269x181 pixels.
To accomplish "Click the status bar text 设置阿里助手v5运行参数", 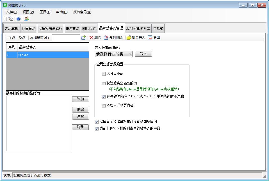I will pos(32,175).
